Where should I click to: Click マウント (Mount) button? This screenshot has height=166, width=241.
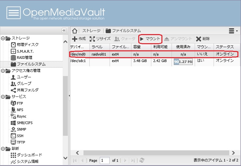(x=150, y=39)
